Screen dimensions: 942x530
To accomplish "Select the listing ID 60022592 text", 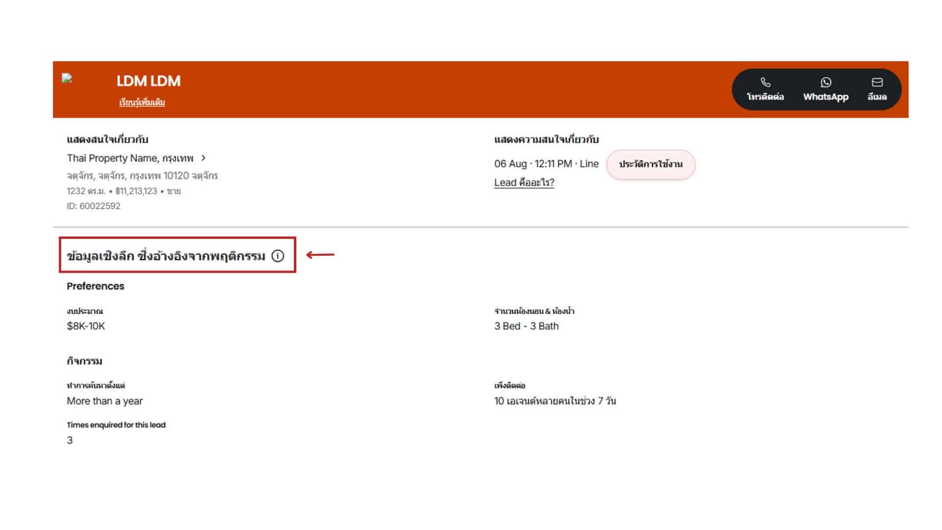I will (93, 206).
